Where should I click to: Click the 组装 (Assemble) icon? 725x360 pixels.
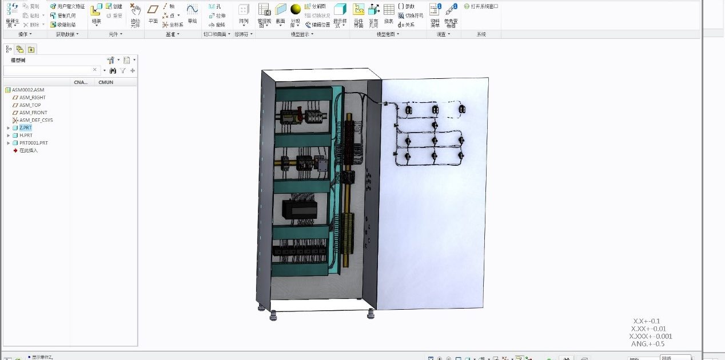point(96,10)
